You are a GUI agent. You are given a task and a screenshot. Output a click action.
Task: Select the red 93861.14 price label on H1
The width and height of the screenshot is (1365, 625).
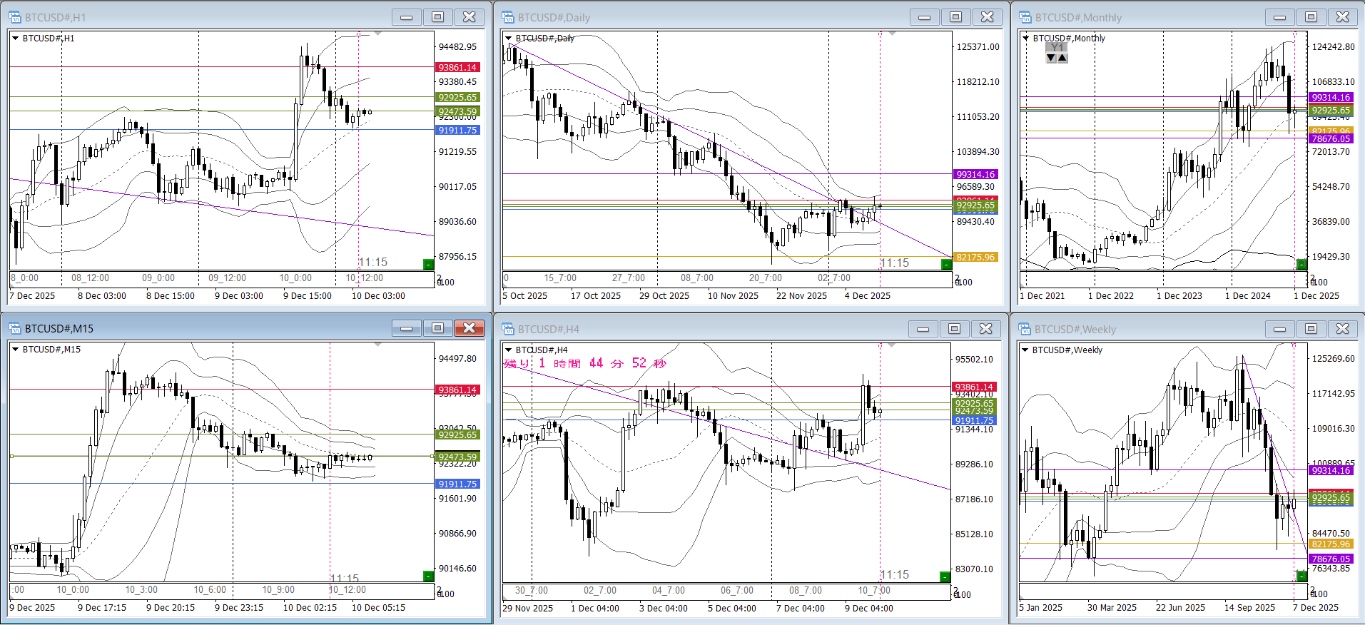coord(457,67)
